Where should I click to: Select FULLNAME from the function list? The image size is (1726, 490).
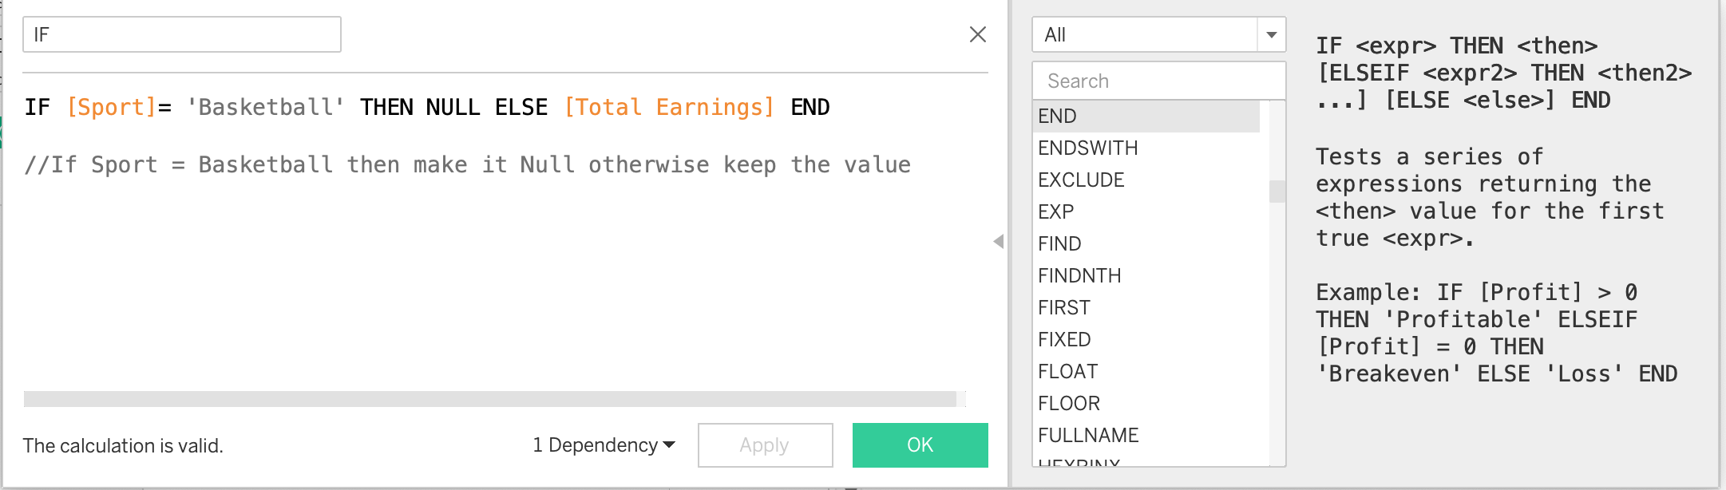(1088, 436)
